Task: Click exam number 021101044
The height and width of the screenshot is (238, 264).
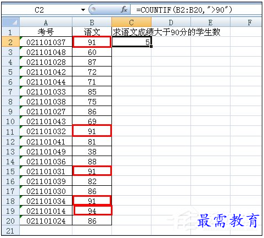Action: pyautogui.click(x=46, y=82)
